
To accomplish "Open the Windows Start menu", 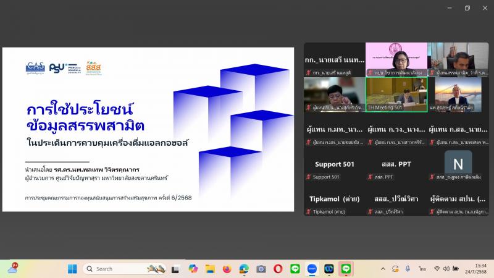I will coord(72,269).
